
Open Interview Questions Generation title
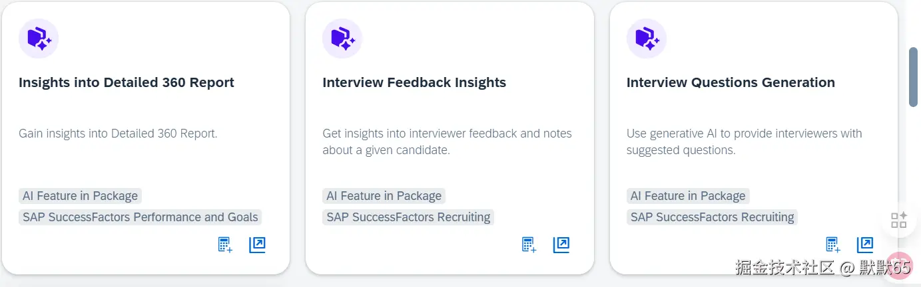pos(731,83)
